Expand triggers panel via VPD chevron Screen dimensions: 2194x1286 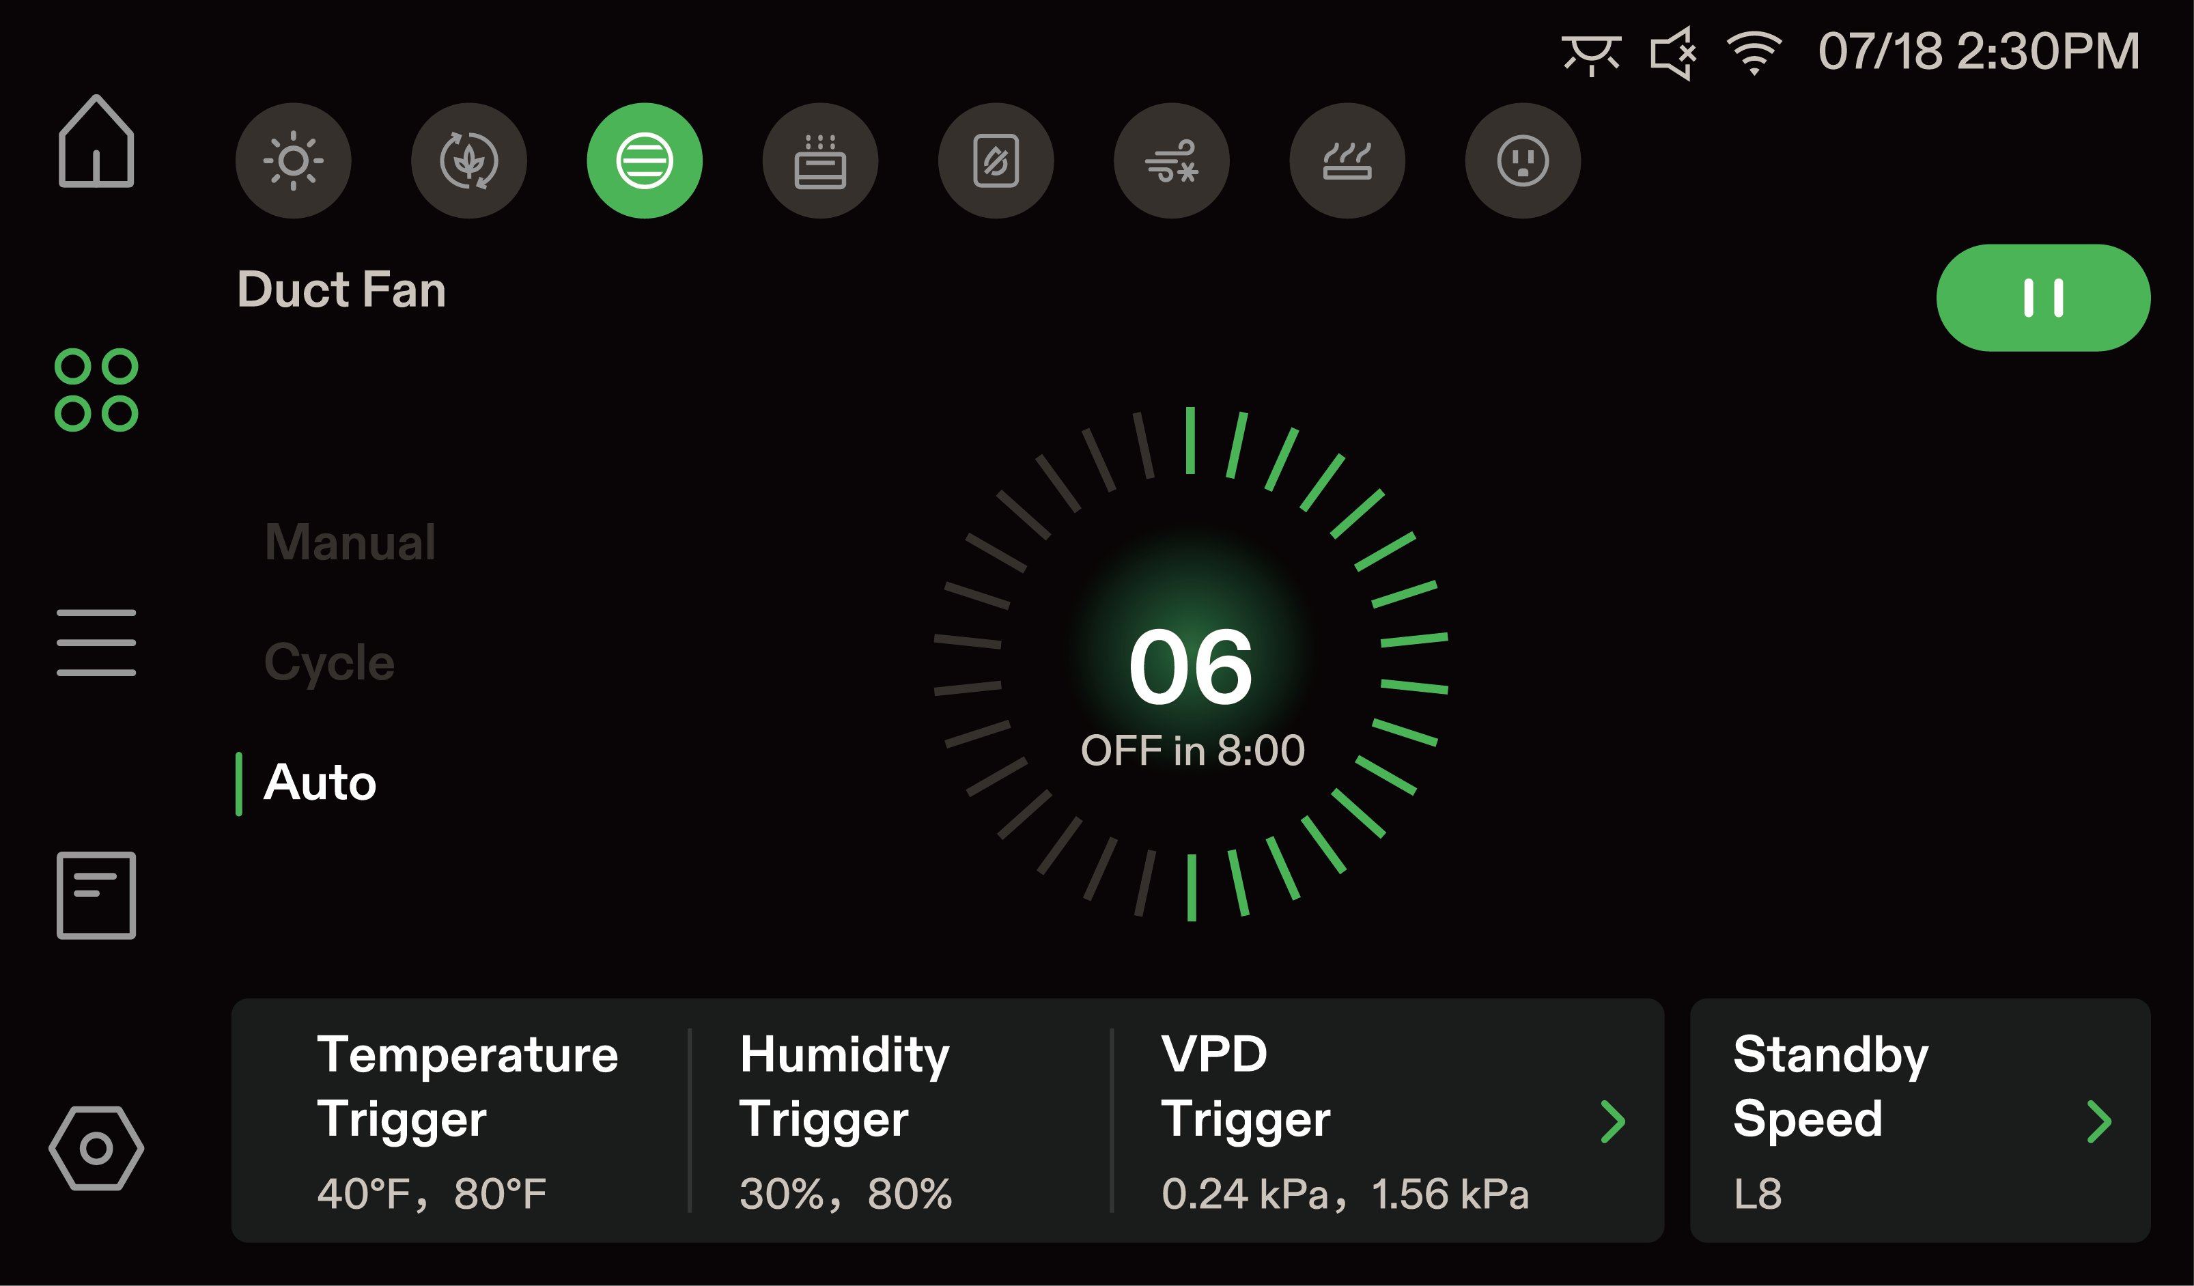coord(1614,1121)
